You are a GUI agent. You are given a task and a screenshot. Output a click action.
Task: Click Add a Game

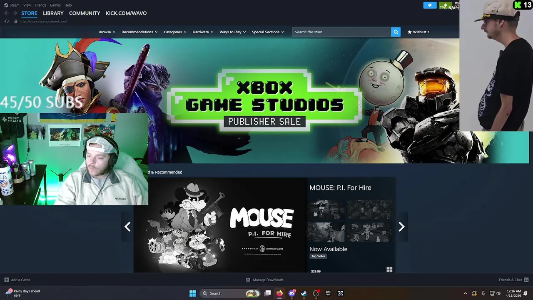17,280
